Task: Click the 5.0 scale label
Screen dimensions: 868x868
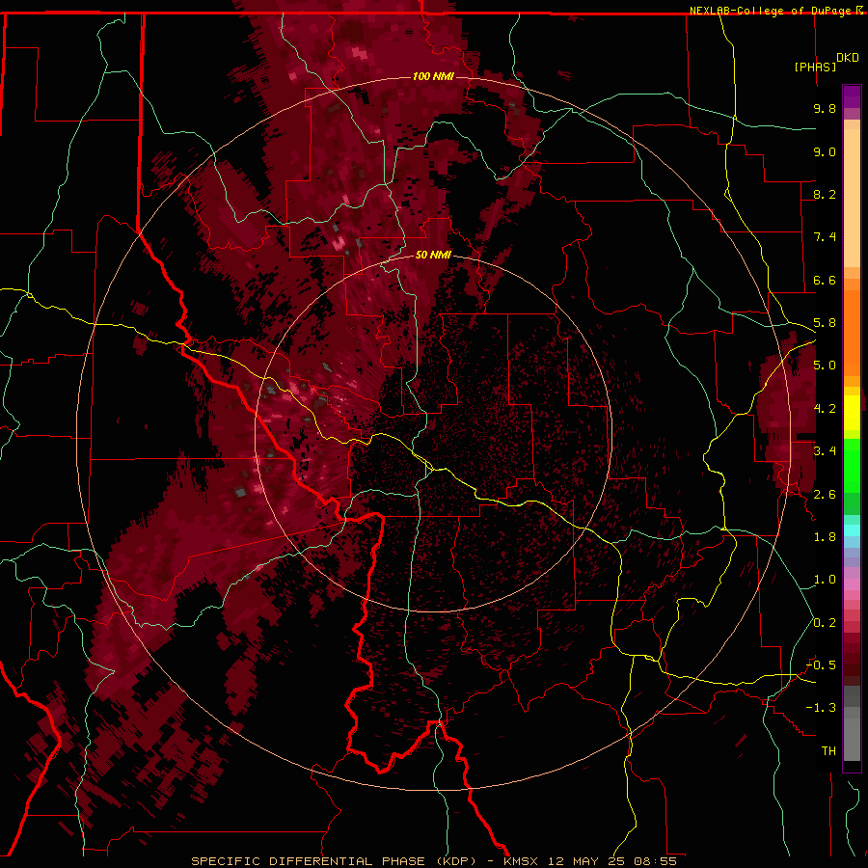Action: [825, 366]
